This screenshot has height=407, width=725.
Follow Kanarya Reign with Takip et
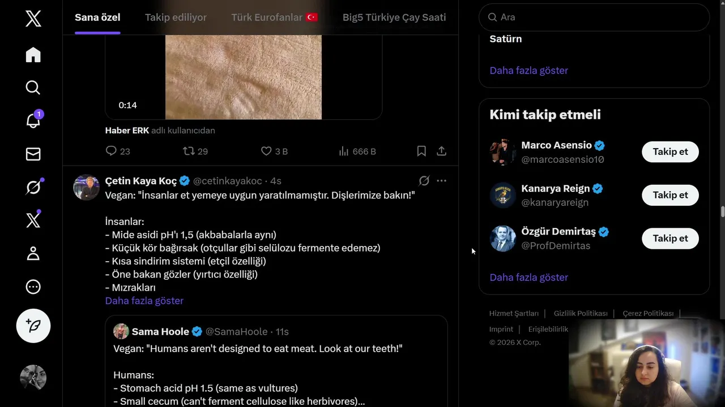pos(670,195)
